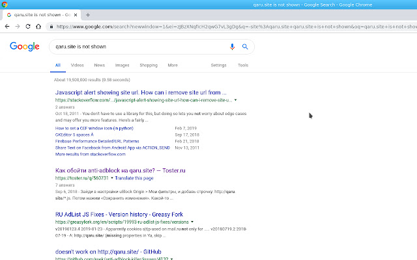The height and width of the screenshot is (260, 417).
Task: Click the stackoverflow result snippet dated Oct 18, 2011
Action: pos(151,117)
